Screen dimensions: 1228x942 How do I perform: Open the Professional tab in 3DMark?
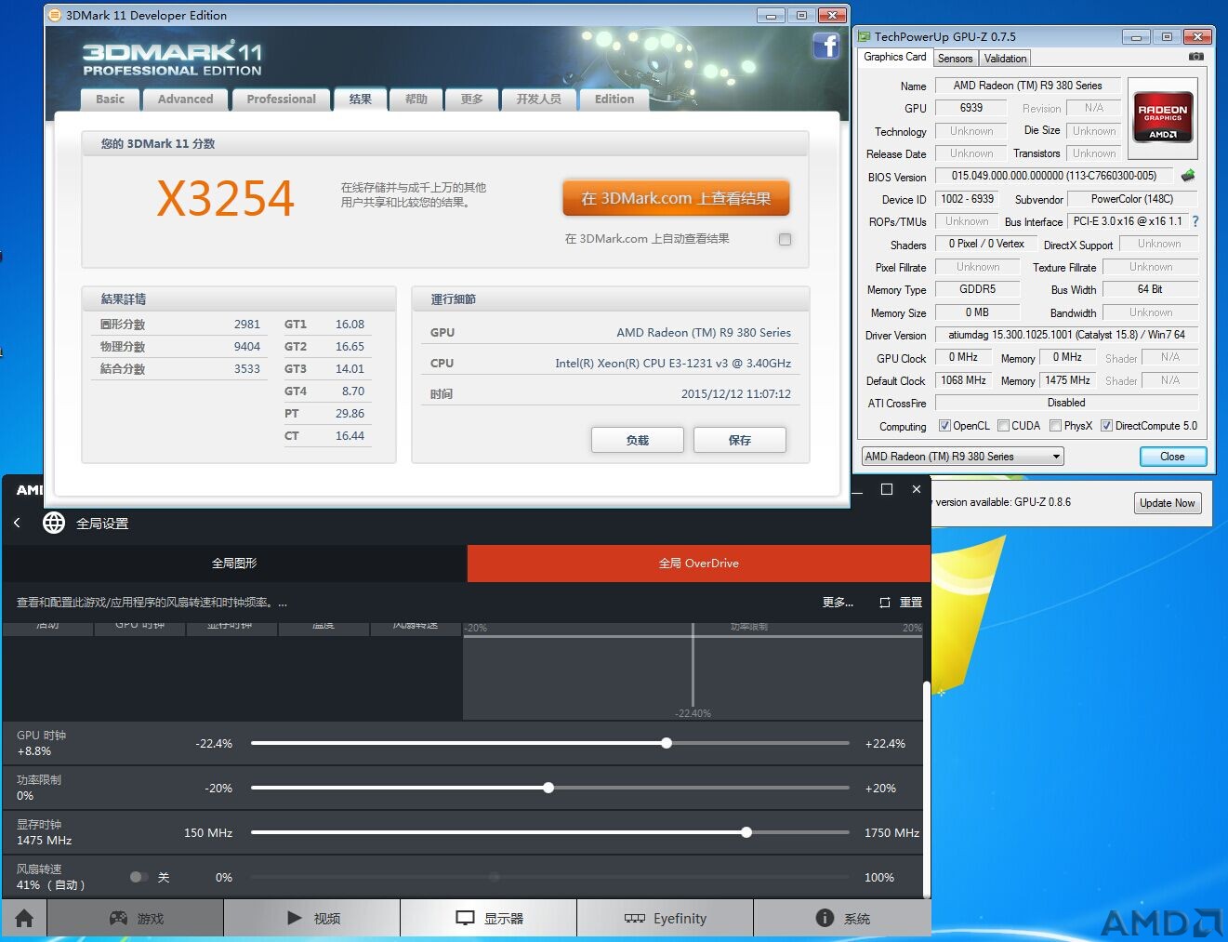(281, 100)
